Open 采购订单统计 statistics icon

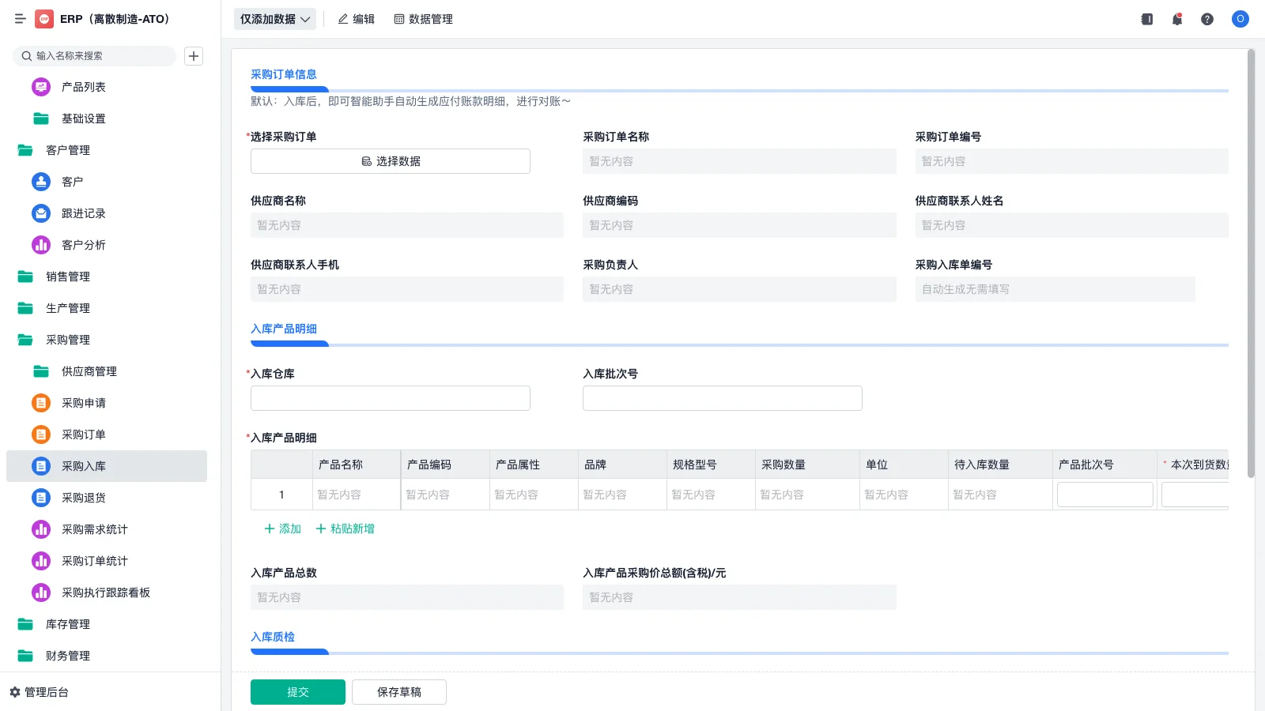[x=40, y=561]
